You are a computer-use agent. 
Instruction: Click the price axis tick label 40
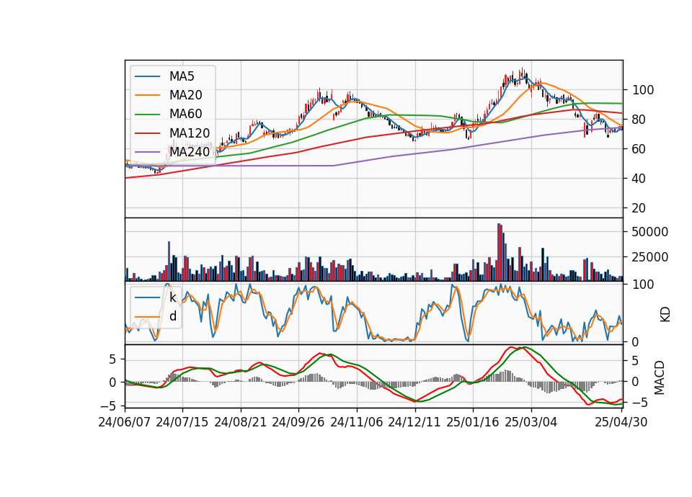(x=639, y=179)
